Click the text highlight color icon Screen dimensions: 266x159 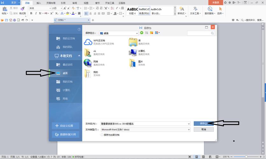67,13
